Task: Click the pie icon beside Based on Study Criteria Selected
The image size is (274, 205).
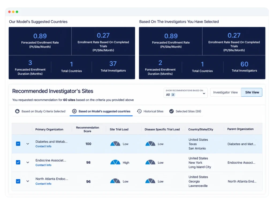Action: 17,111
